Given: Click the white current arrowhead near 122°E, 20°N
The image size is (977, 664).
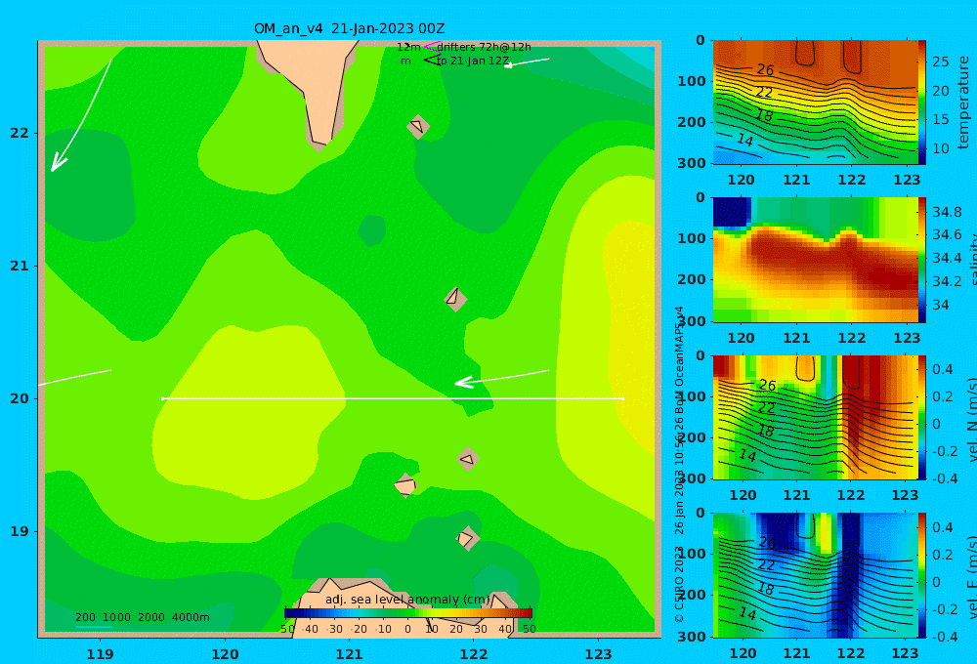Looking at the screenshot, I should click(464, 383).
